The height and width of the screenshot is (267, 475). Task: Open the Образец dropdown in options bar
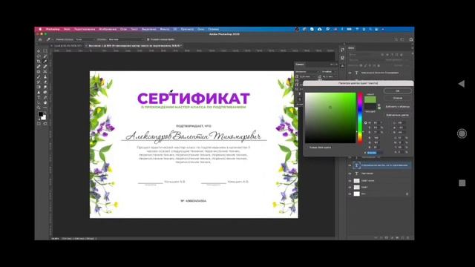pyautogui.click(x=125, y=39)
